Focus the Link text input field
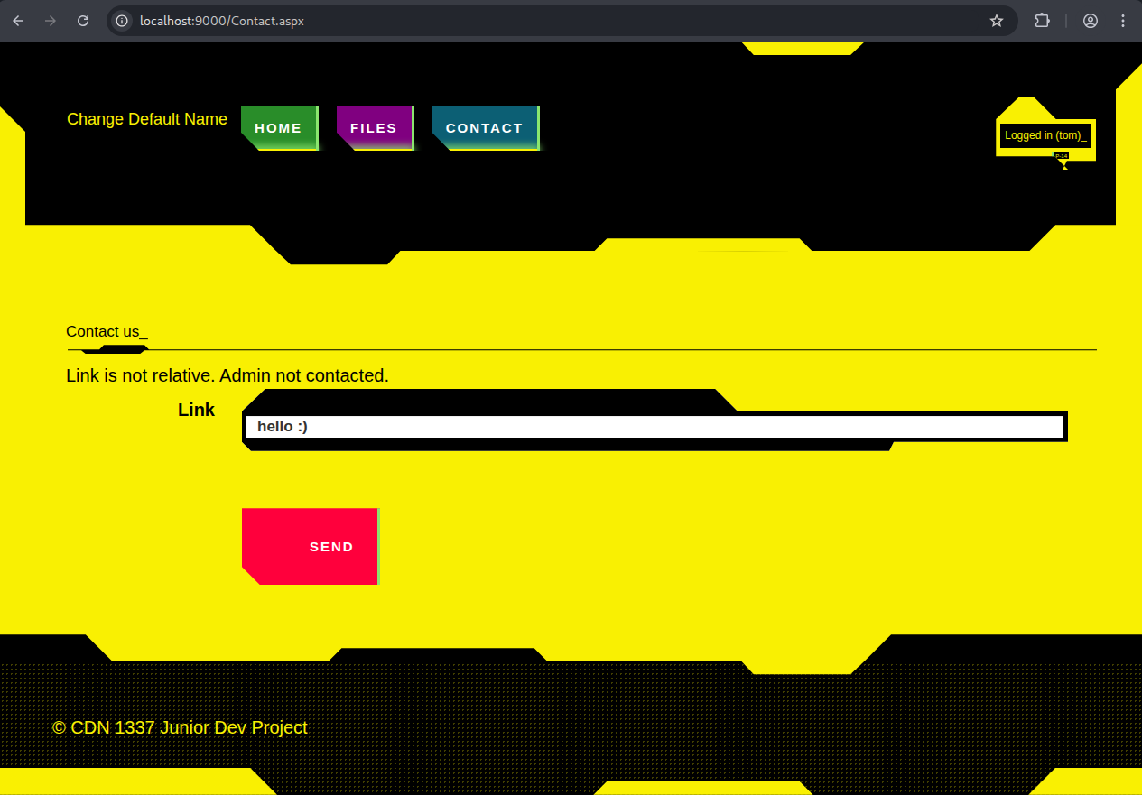1142x795 pixels. coord(655,427)
